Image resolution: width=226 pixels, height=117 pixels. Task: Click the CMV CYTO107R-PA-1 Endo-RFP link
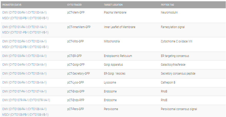tap(26, 100)
